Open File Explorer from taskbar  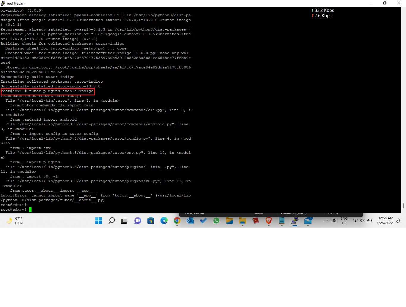click(243, 220)
